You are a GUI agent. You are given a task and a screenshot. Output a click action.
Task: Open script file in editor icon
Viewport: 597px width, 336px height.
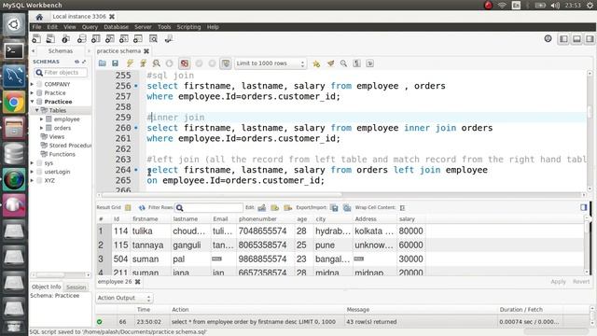click(x=102, y=63)
